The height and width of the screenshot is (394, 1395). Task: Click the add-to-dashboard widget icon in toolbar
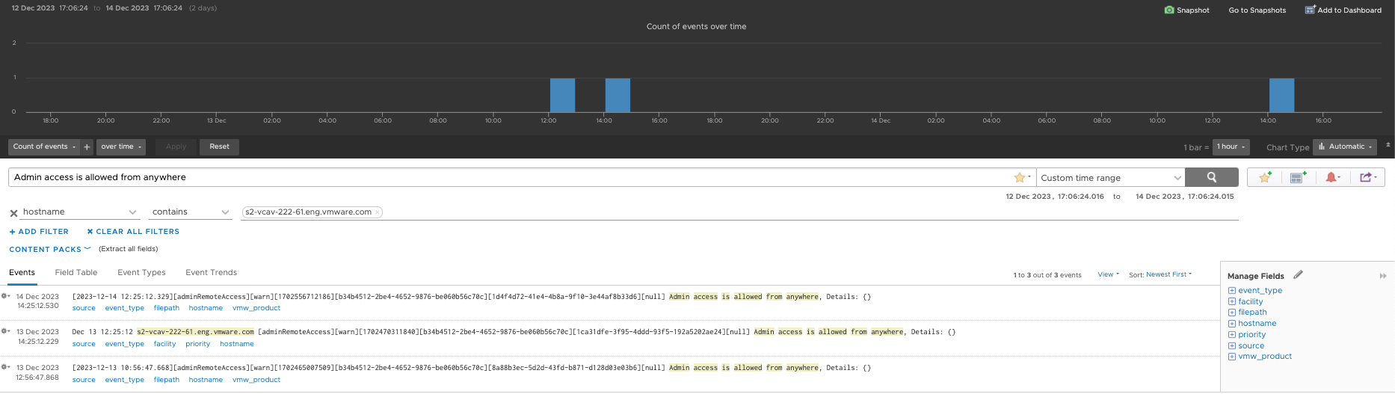[x=1298, y=177]
